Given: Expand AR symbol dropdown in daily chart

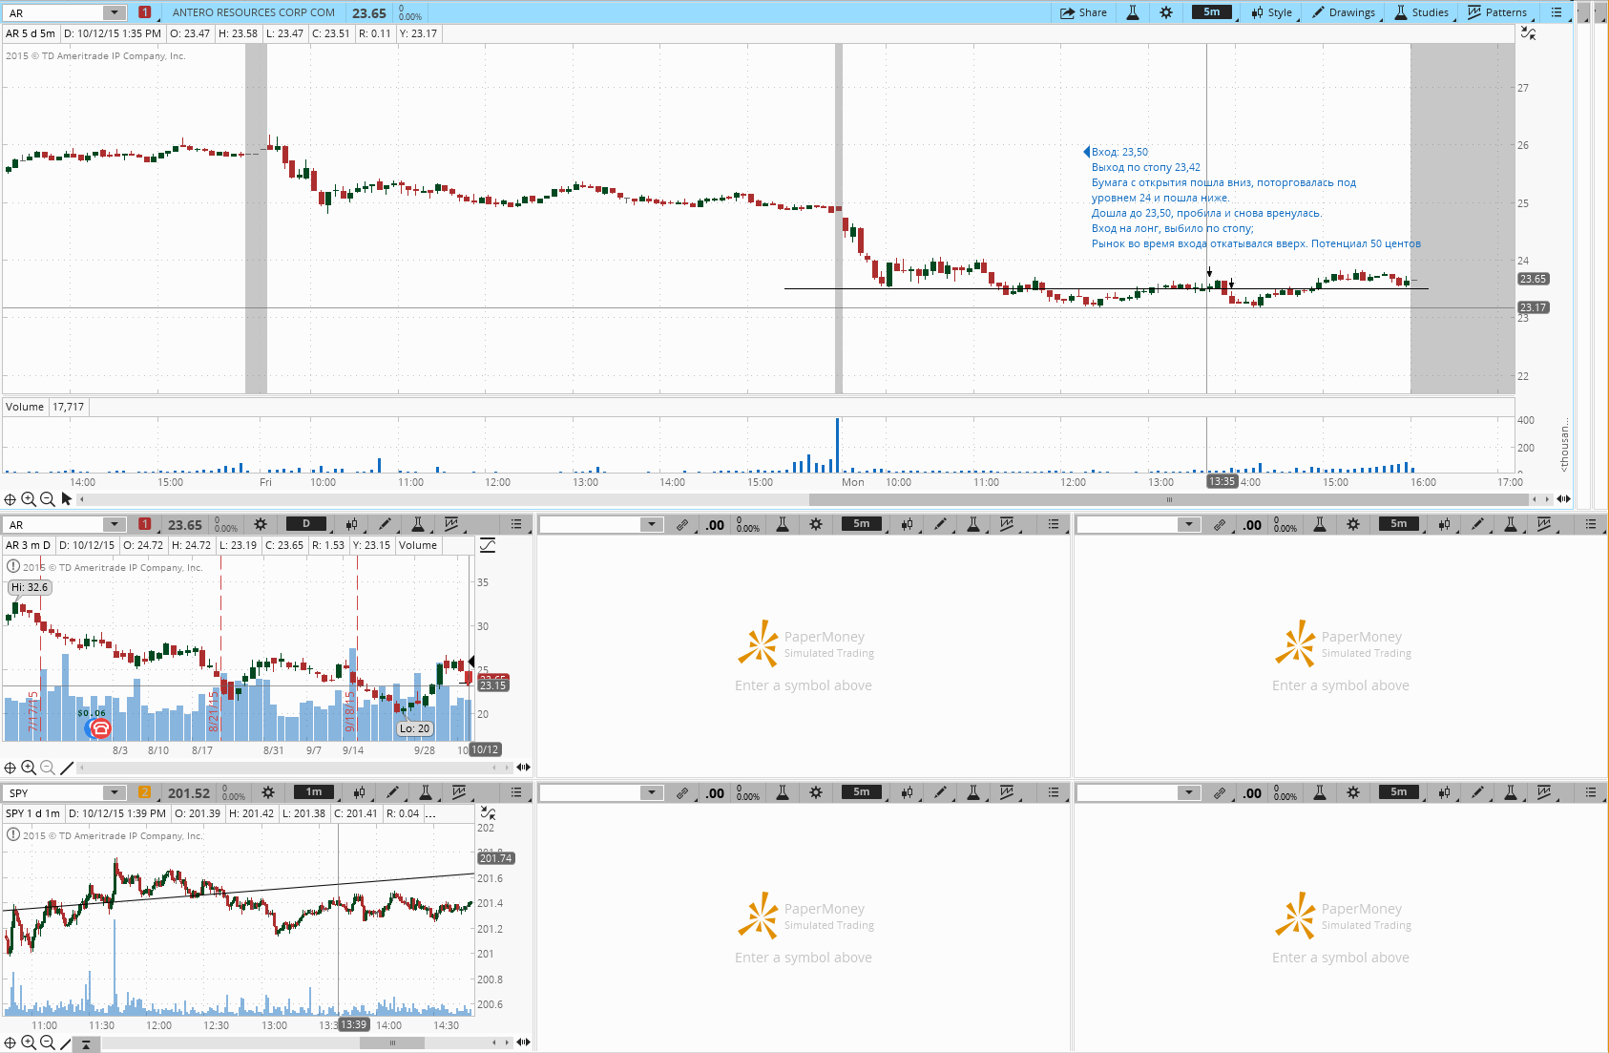Looking at the screenshot, I should click(115, 524).
